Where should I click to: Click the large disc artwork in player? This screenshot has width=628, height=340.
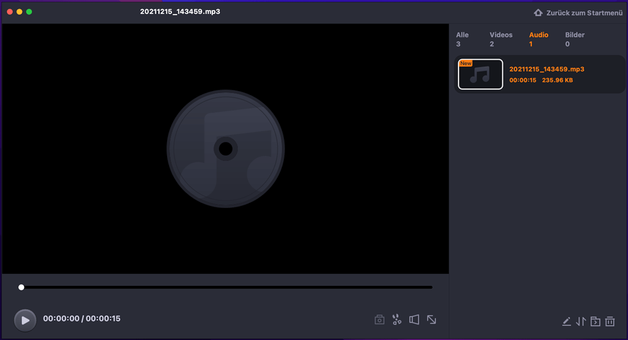[x=225, y=149]
